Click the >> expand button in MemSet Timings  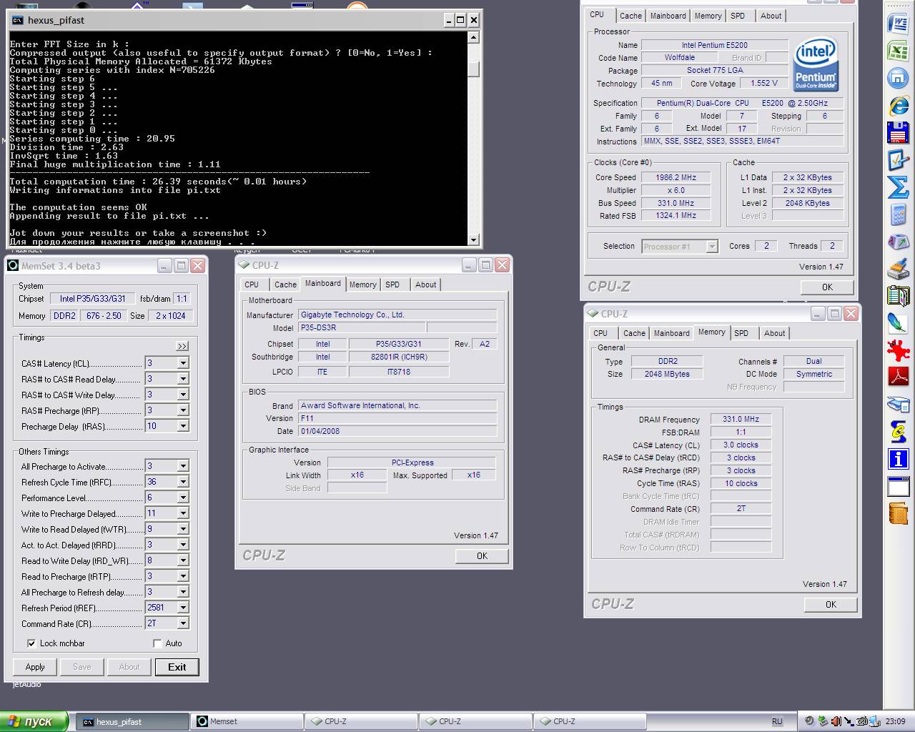tap(182, 346)
